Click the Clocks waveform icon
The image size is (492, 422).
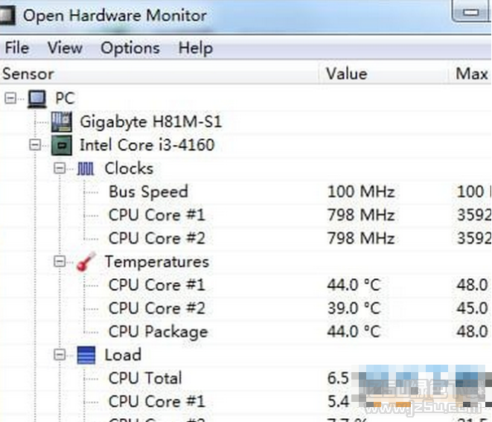point(86,168)
